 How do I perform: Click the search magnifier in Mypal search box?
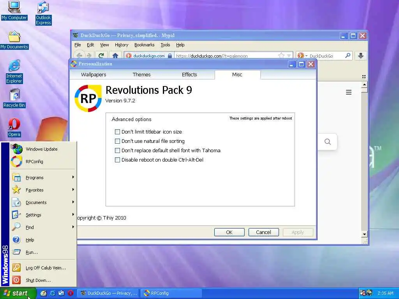pyautogui.click(x=348, y=55)
